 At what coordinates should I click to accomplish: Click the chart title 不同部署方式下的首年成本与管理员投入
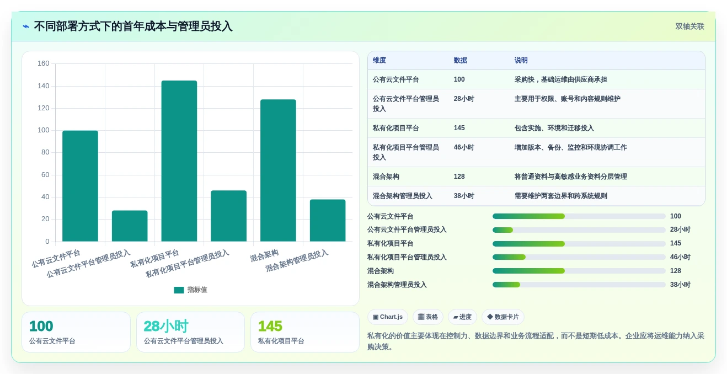click(x=133, y=26)
